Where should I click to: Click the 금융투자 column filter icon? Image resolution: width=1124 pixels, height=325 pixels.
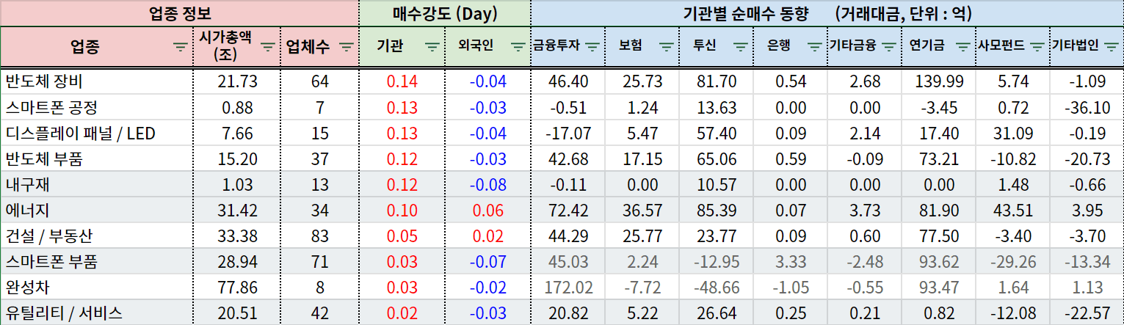tap(592, 46)
